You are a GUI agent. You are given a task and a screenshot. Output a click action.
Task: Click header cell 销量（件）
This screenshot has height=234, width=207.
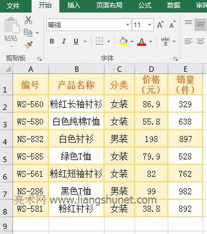click(x=185, y=84)
